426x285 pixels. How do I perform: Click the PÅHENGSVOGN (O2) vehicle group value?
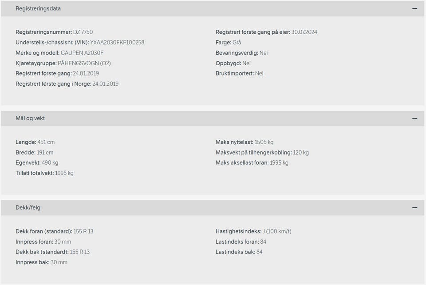[84, 63]
